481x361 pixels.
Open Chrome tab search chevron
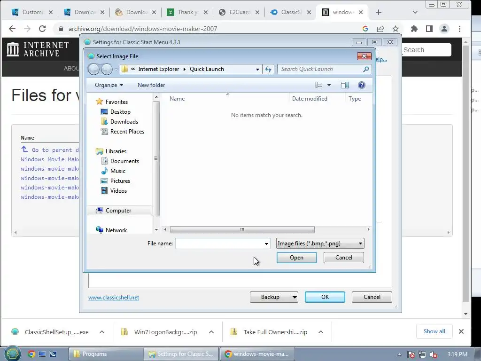[415, 12]
